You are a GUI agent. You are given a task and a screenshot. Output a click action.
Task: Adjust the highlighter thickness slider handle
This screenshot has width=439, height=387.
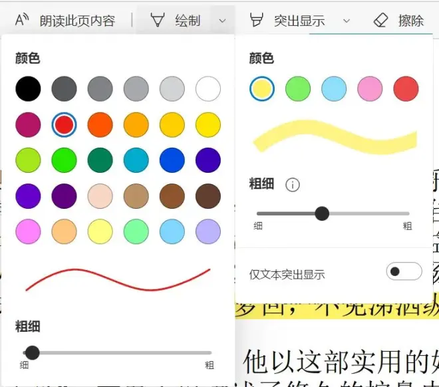pyautogui.click(x=322, y=213)
